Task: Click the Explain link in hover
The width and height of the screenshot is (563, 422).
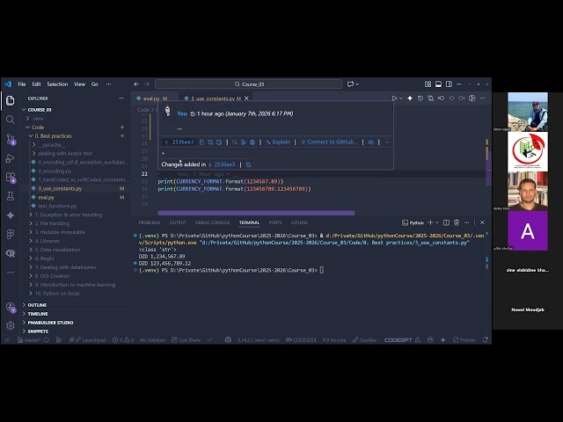Action: [278, 142]
